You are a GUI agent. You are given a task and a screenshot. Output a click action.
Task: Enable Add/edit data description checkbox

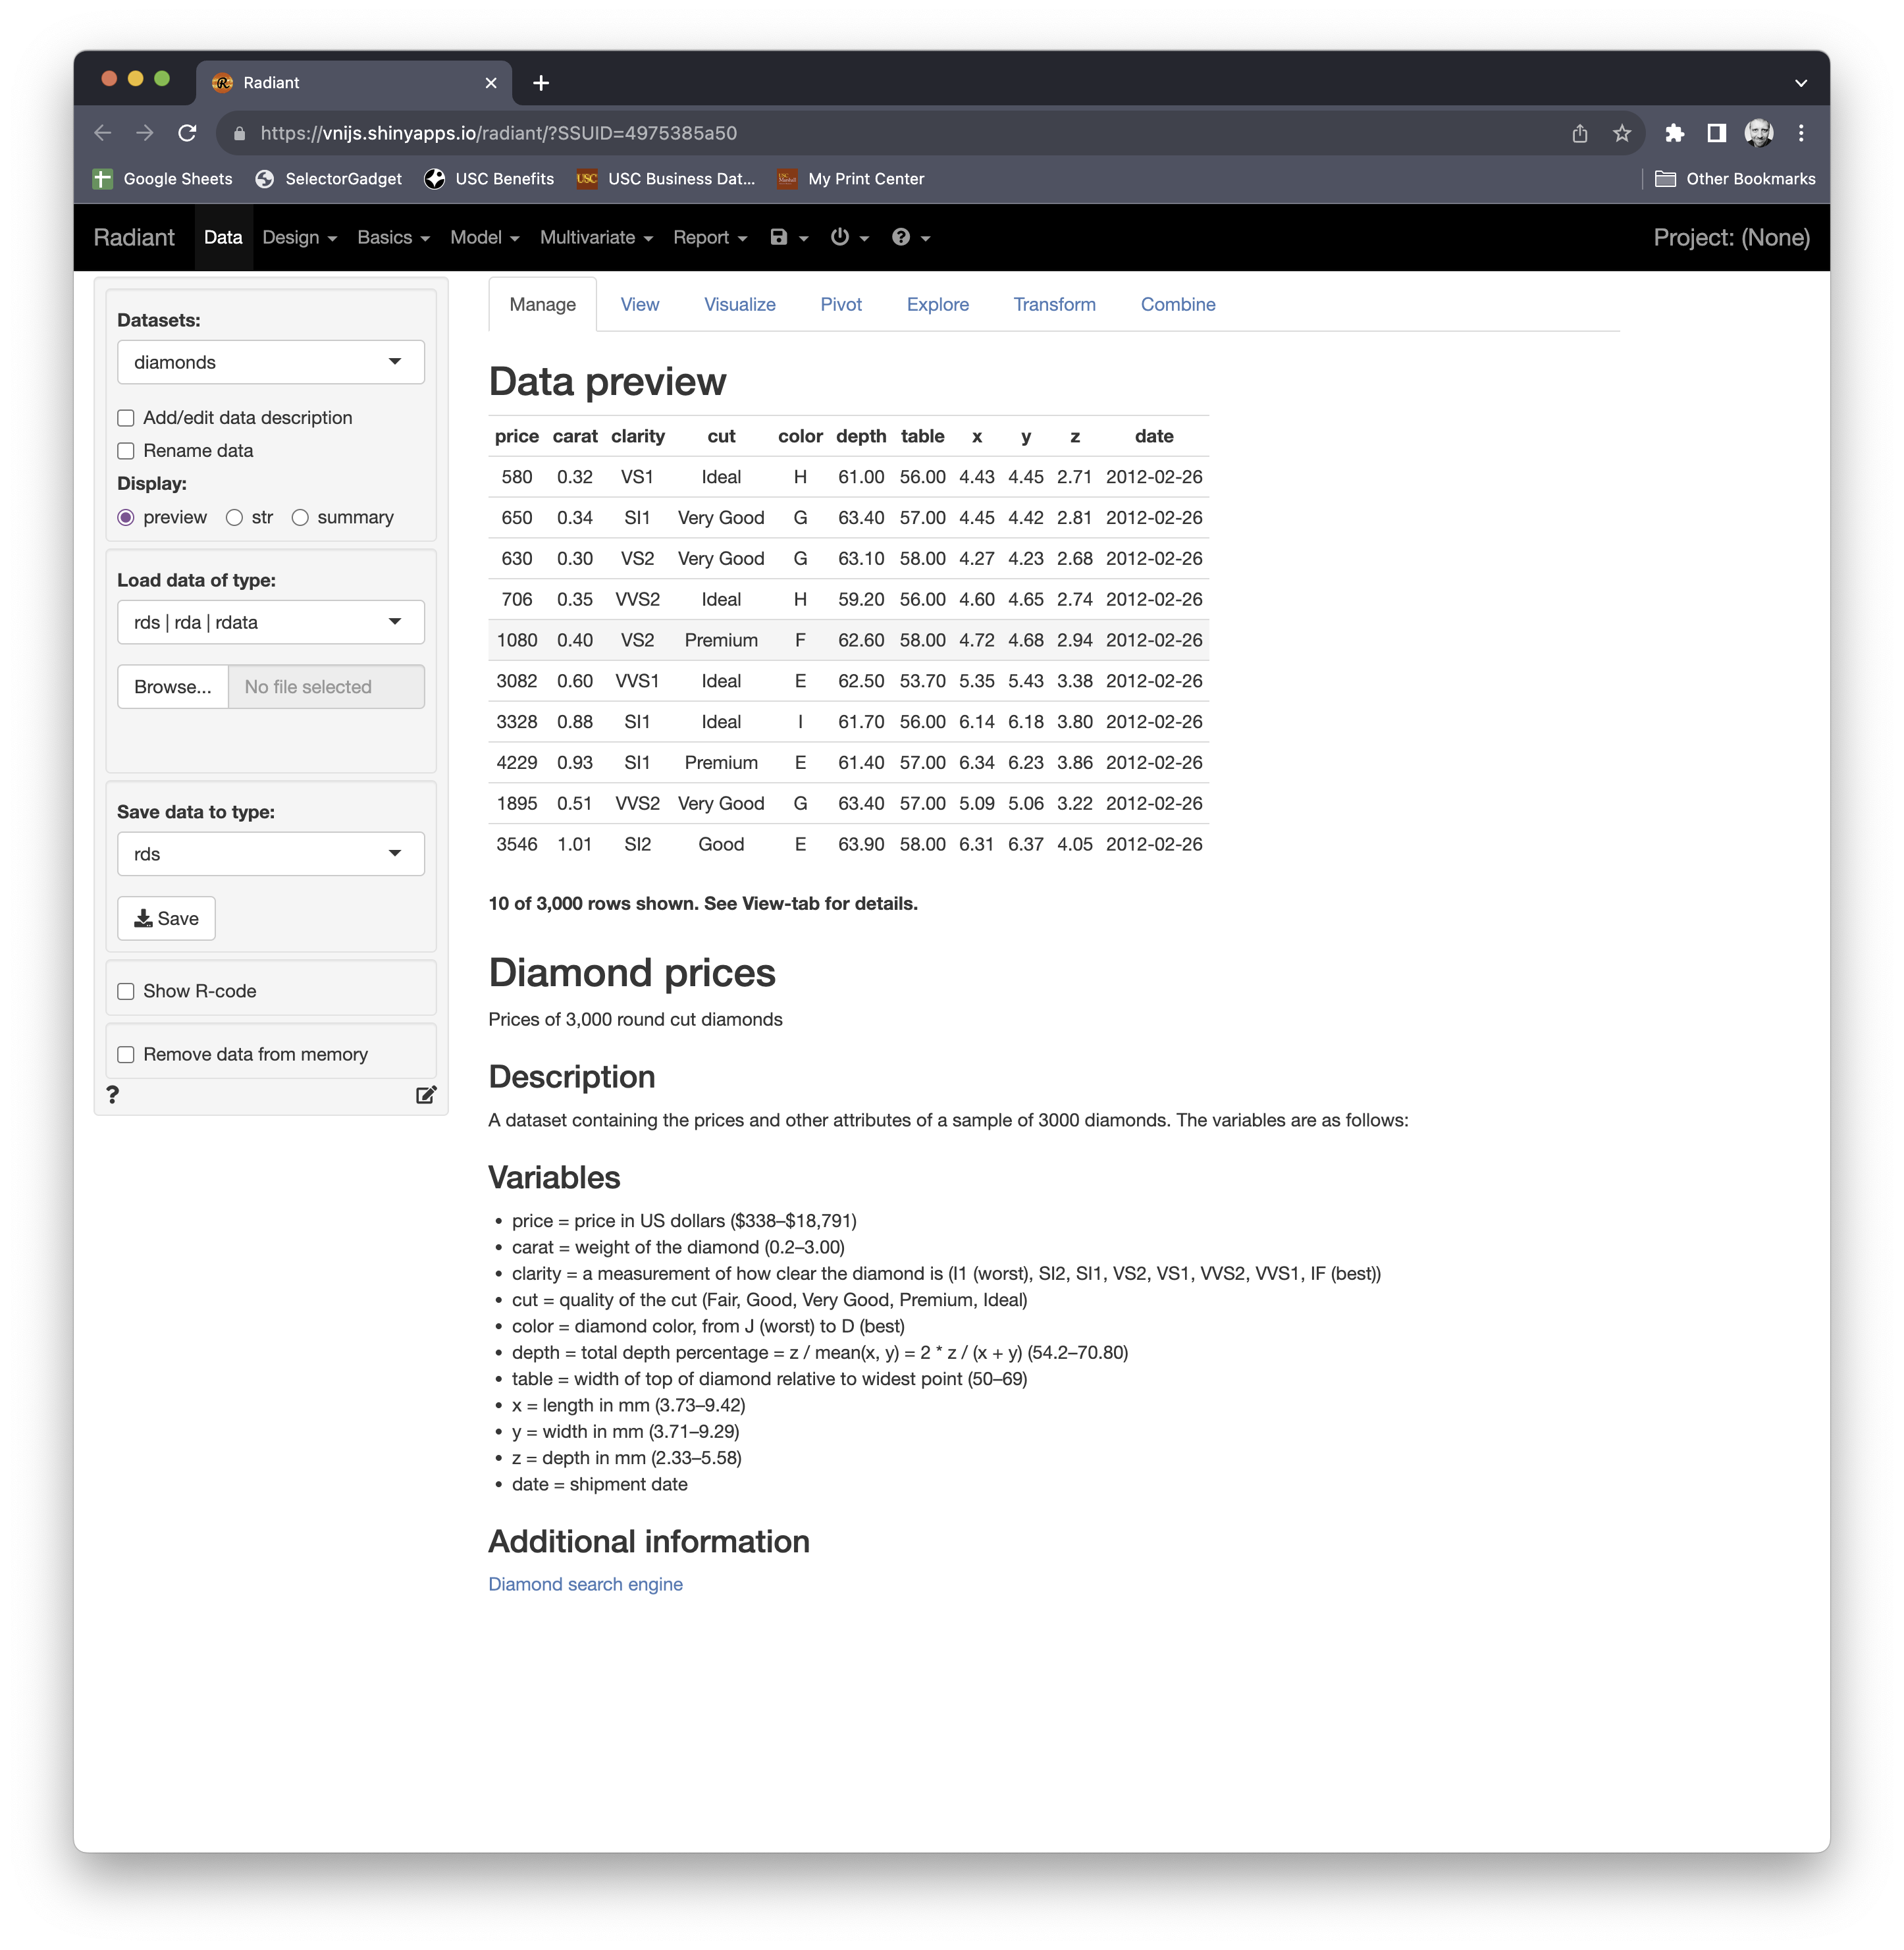[126, 418]
